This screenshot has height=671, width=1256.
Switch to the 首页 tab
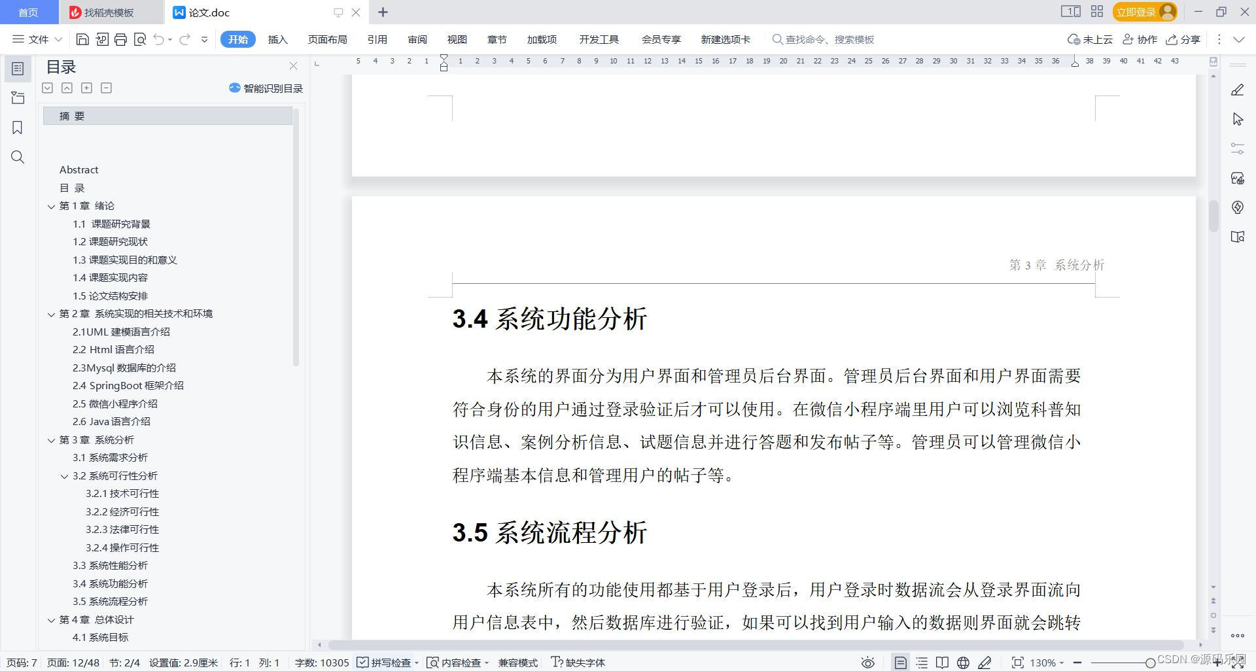pyautogui.click(x=28, y=12)
